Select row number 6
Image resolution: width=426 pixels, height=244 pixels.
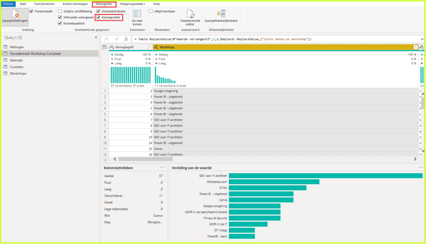pyautogui.click(x=105, y=120)
